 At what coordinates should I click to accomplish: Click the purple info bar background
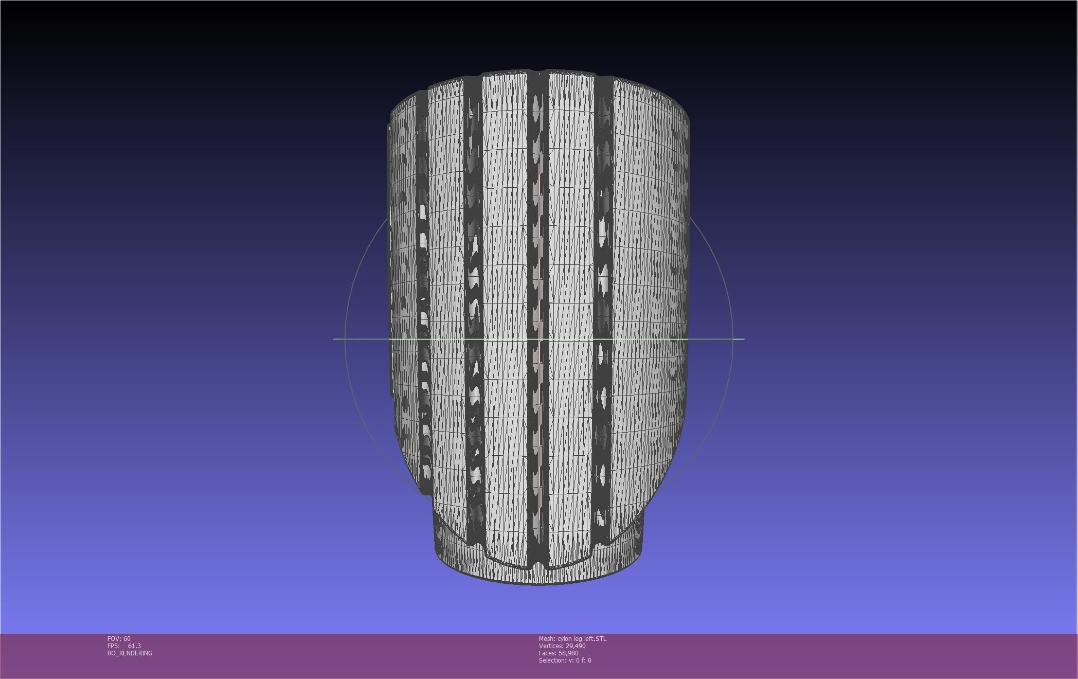point(823,656)
